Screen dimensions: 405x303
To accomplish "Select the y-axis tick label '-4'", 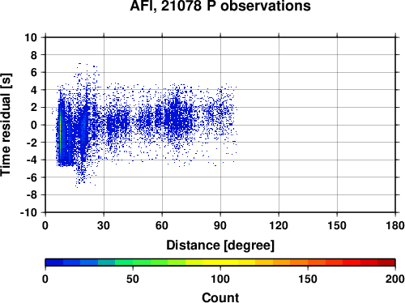I will (x=32, y=160).
